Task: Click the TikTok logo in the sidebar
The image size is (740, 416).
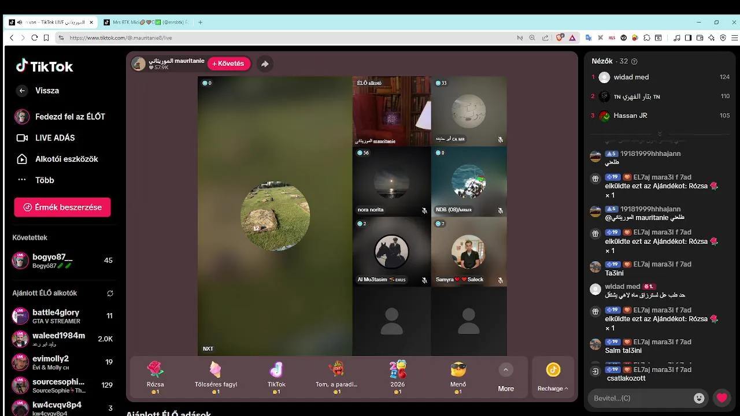Action: [45, 66]
